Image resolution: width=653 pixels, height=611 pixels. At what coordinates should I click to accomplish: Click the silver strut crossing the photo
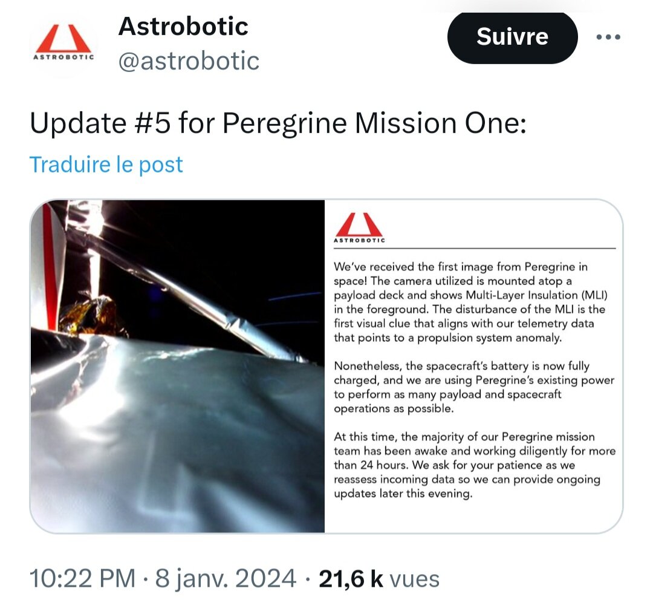(x=187, y=292)
